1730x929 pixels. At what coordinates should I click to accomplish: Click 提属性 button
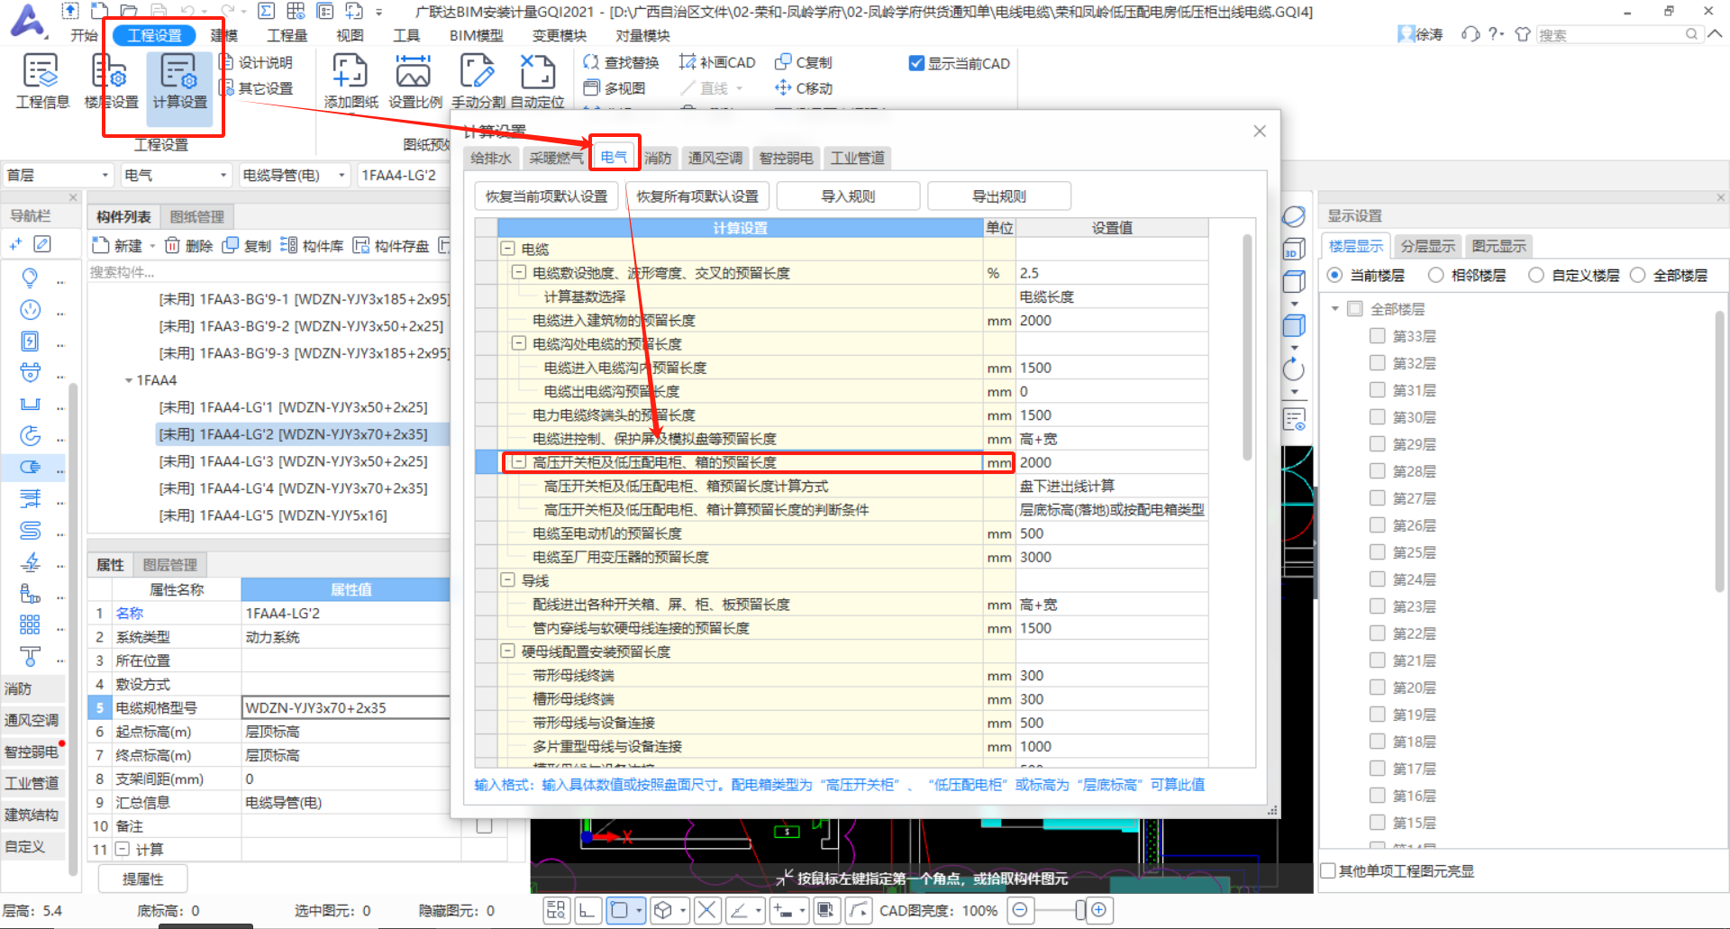point(143,879)
